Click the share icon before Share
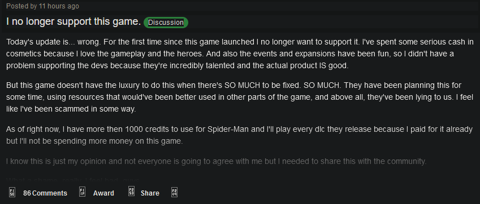This screenshot has width=480, height=204. [131, 192]
